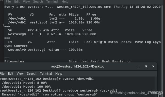165x97 pixels.
Task: Maximize the root@westos_rh124_102 terminal window
Action: point(146,67)
